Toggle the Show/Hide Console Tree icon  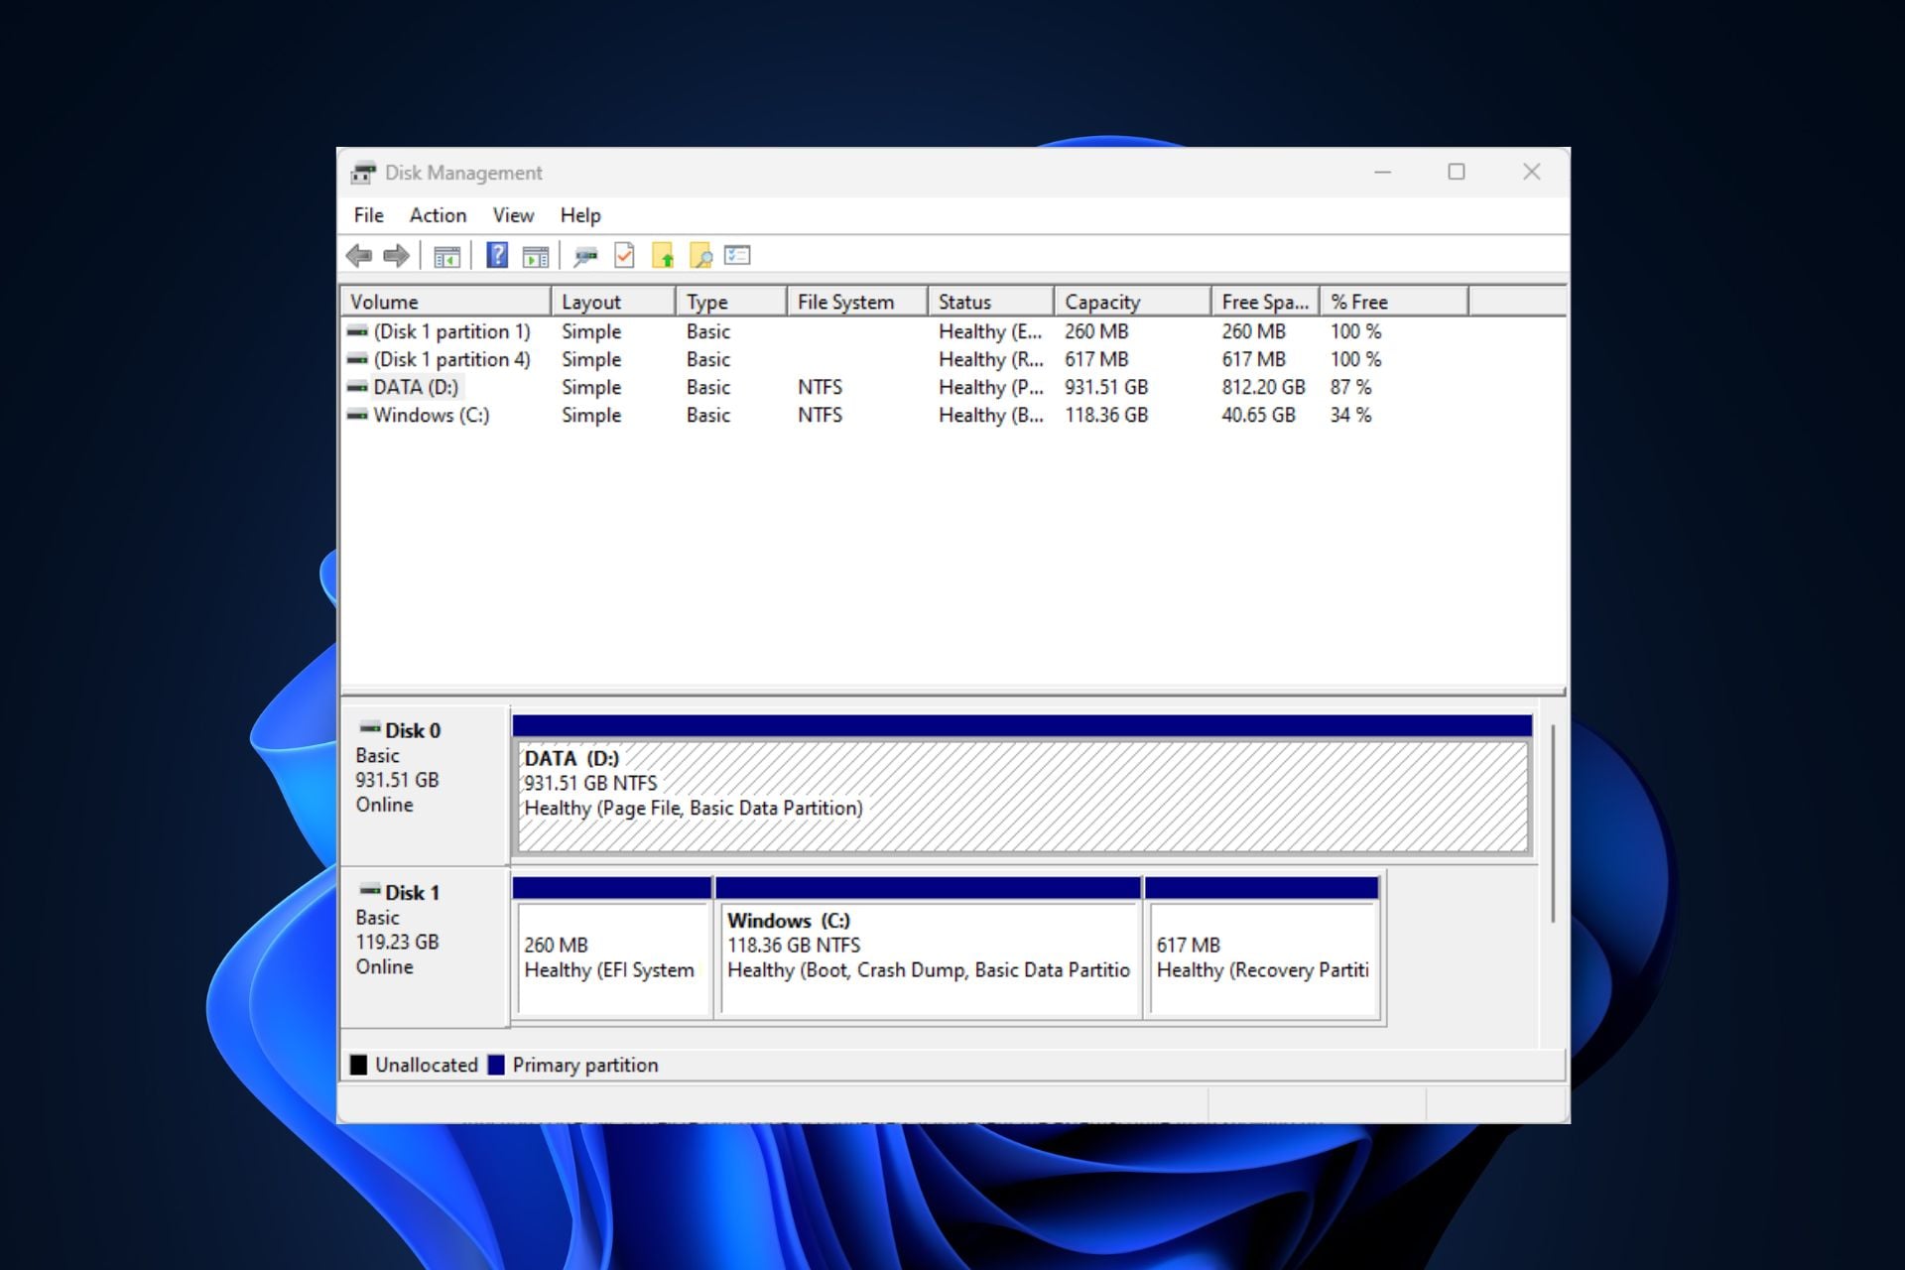(x=446, y=256)
